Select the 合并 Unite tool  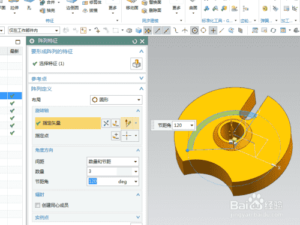pos(47,2)
